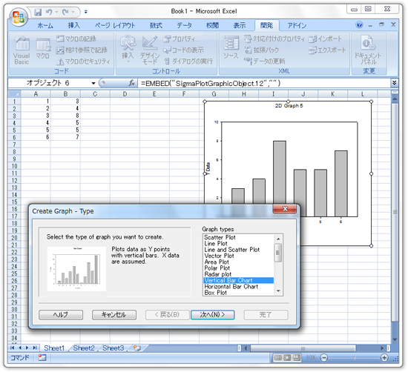Click the Select All corner button
This screenshot has height=372, width=408.
point(14,94)
